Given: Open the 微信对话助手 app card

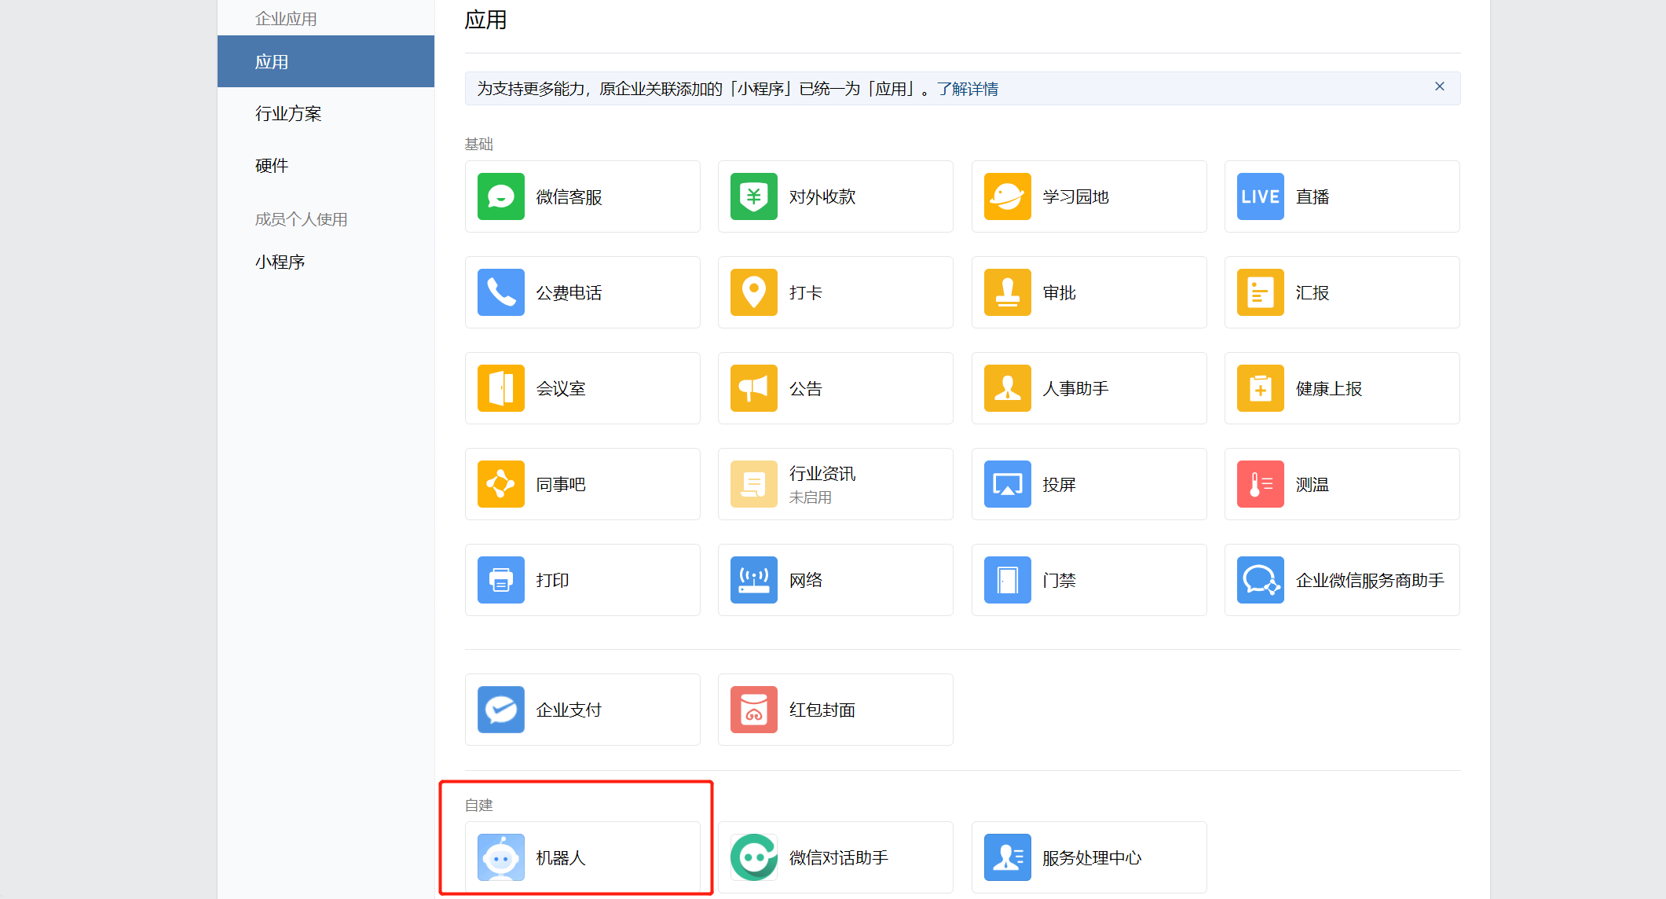Looking at the screenshot, I should click(835, 857).
